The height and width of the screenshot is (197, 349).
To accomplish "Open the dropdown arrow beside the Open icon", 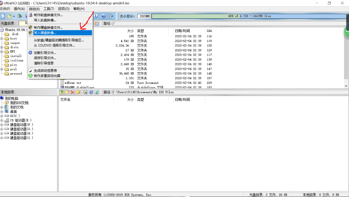I will (x=14, y=16).
